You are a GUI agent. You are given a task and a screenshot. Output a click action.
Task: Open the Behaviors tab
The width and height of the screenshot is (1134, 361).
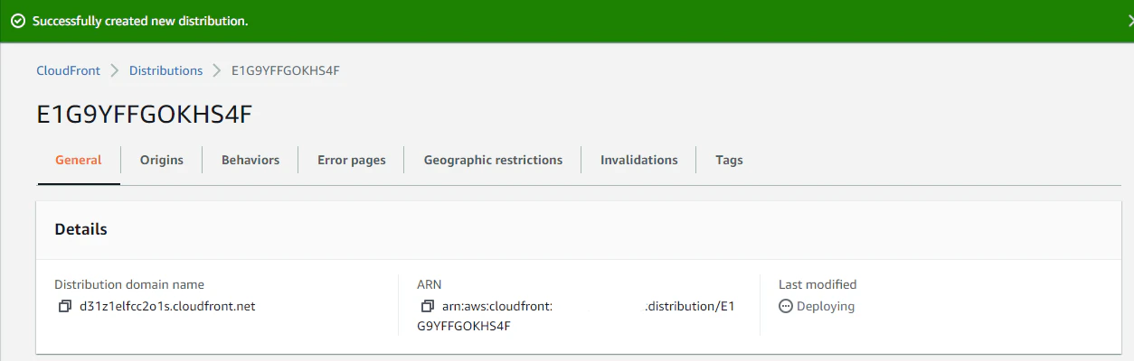(x=250, y=160)
